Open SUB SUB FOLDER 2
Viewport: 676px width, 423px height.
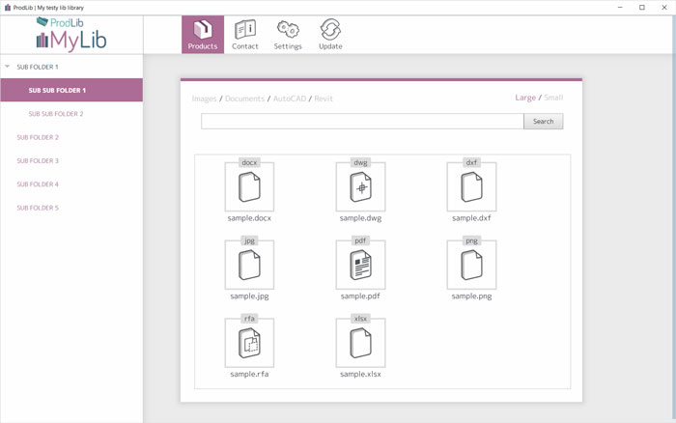coord(56,114)
